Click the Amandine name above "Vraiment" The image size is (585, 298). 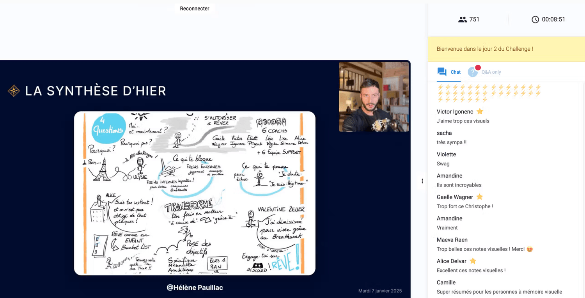click(x=450, y=218)
